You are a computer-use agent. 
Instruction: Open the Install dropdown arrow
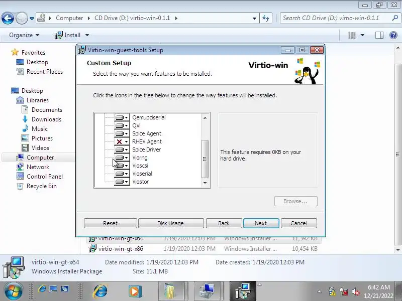(x=87, y=35)
